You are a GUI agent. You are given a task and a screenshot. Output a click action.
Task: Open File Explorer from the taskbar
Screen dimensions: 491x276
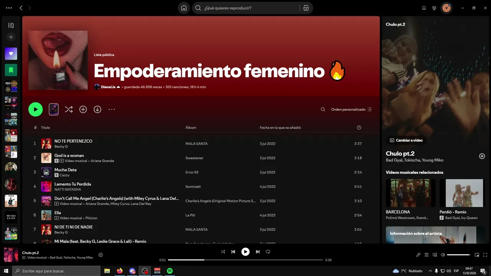(107, 271)
